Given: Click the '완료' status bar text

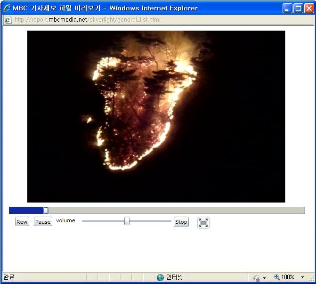Looking at the screenshot, I should [9, 277].
